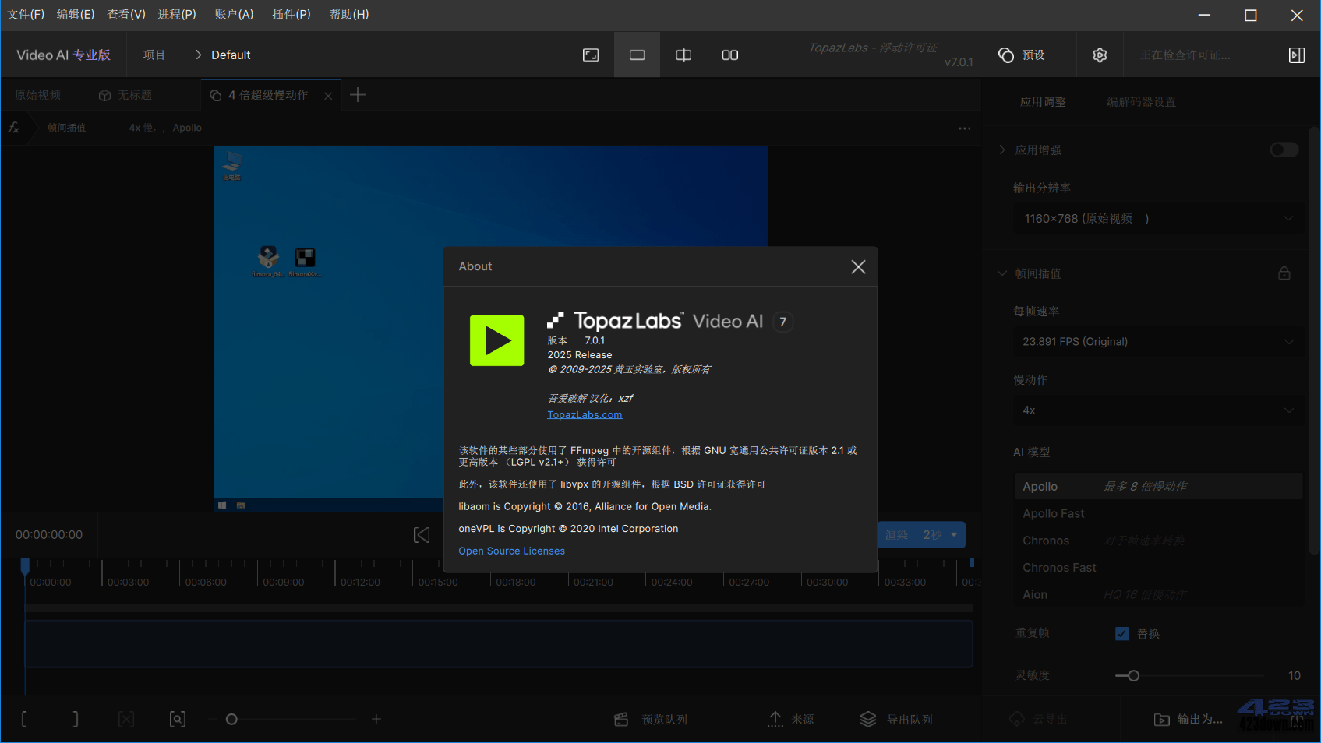
Task: Switch to side-by-side view layout
Action: pyautogui.click(x=730, y=55)
